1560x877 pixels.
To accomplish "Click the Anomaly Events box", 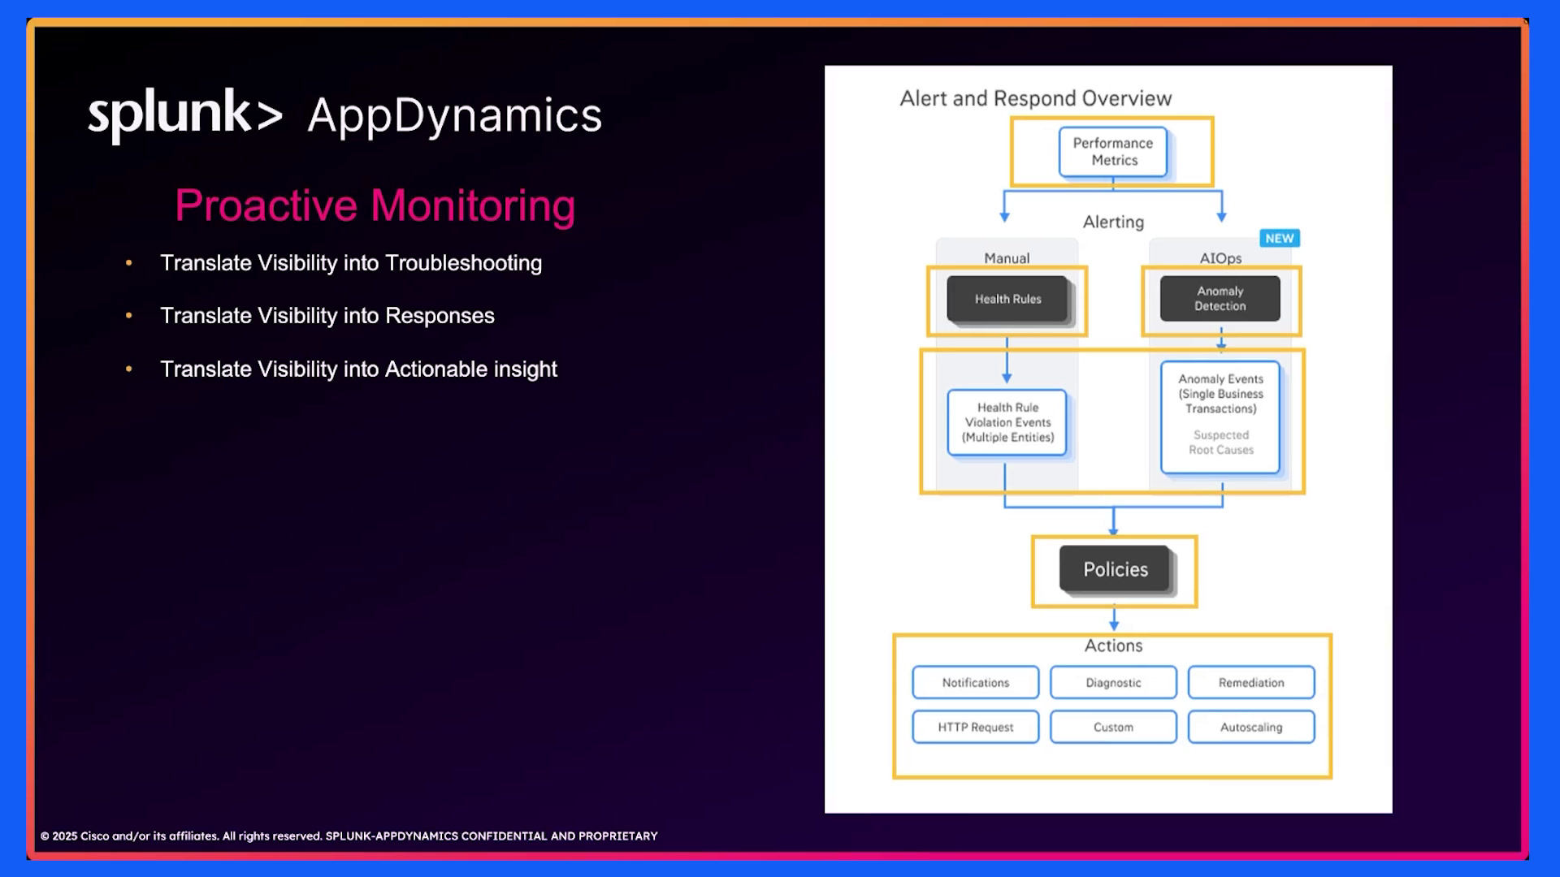I will 1220,417.
